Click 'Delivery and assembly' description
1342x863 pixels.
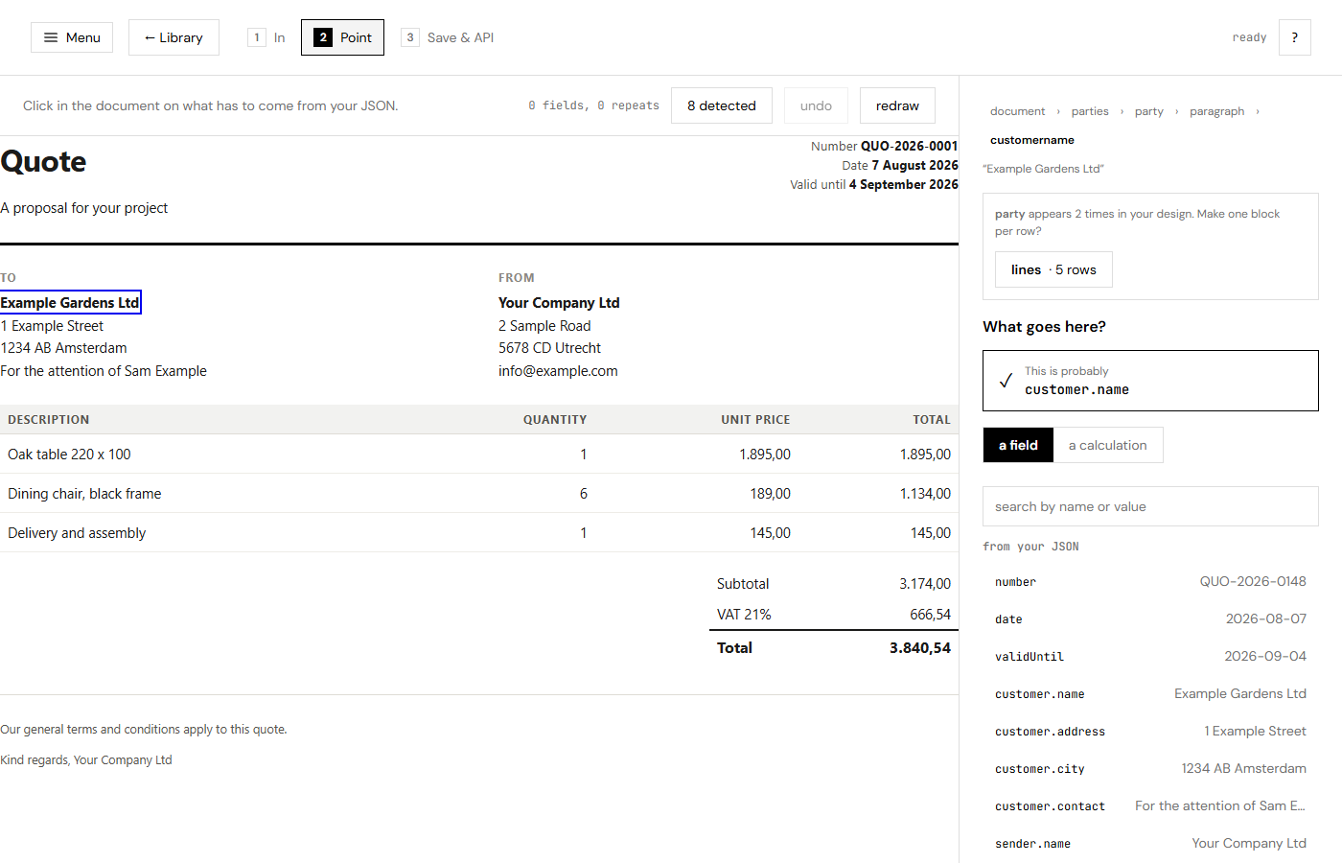pyautogui.click(x=77, y=533)
